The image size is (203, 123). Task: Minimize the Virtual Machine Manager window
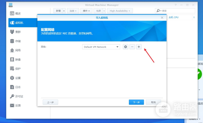pyautogui.click(x=181, y=5)
